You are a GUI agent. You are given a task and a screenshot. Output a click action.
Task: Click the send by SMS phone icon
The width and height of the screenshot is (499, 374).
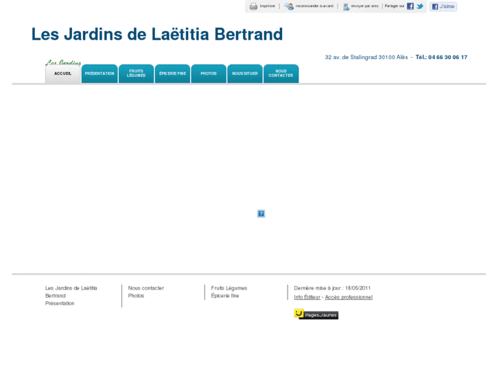tap(346, 6)
